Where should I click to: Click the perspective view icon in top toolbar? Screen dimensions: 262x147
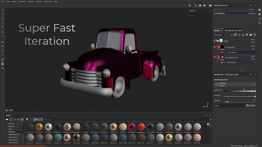[196, 5]
